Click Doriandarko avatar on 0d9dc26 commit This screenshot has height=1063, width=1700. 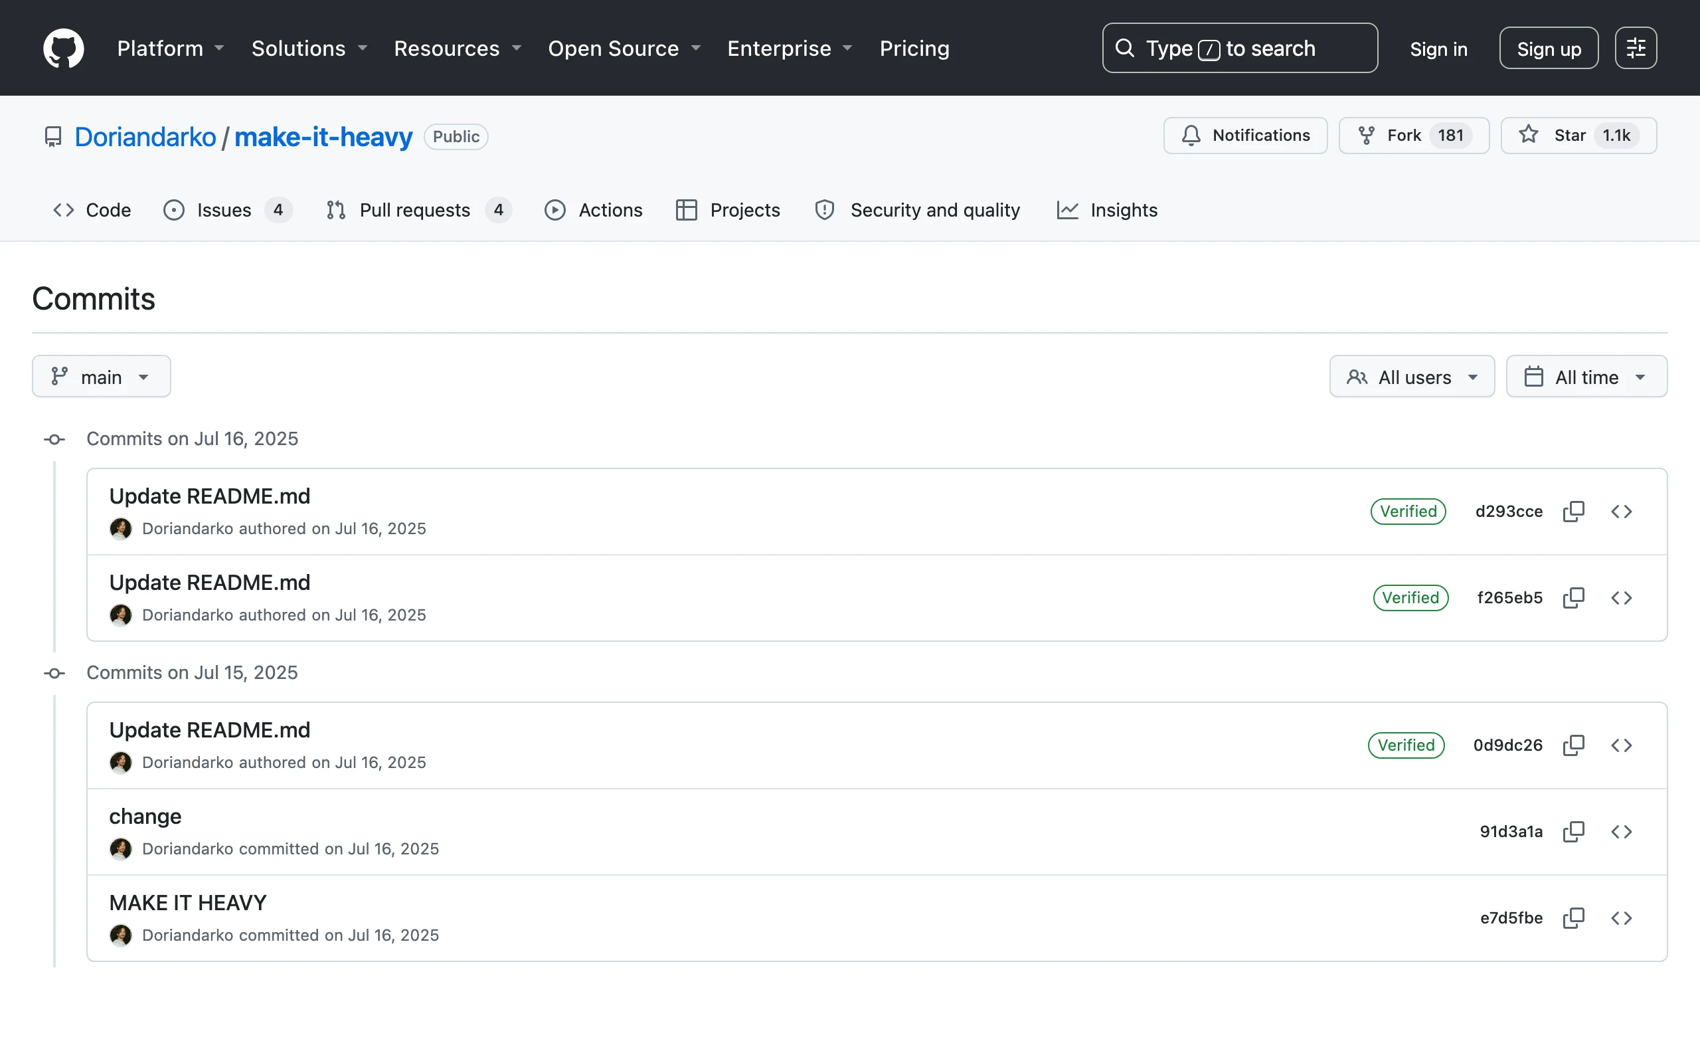[x=121, y=763]
